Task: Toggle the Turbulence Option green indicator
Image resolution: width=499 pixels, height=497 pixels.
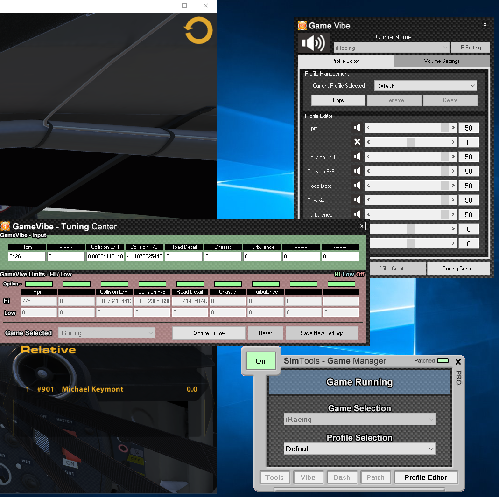Action: pyautogui.click(x=266, y=284)
